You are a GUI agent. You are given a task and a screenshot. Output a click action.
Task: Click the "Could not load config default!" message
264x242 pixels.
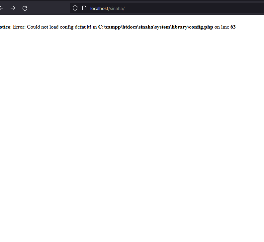coord(59,27)
